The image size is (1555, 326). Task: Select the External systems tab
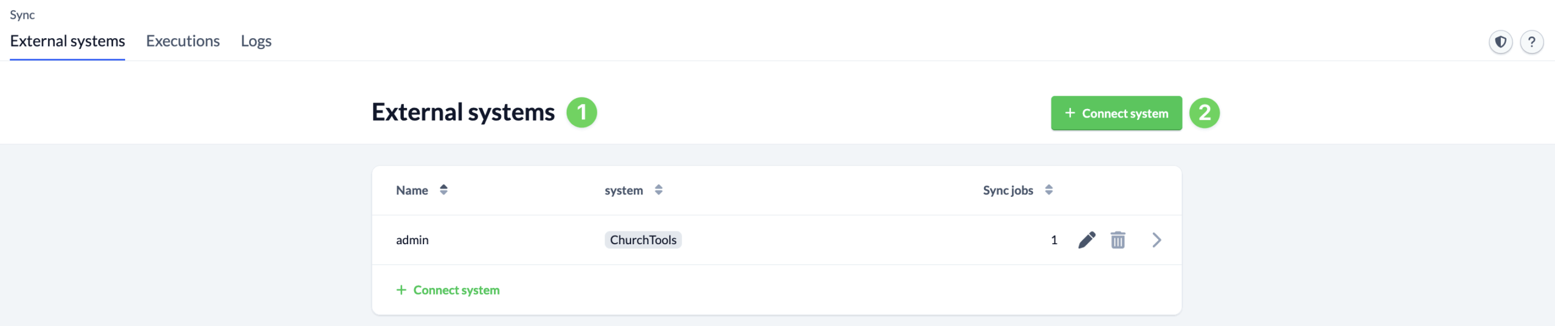point(67,41)
